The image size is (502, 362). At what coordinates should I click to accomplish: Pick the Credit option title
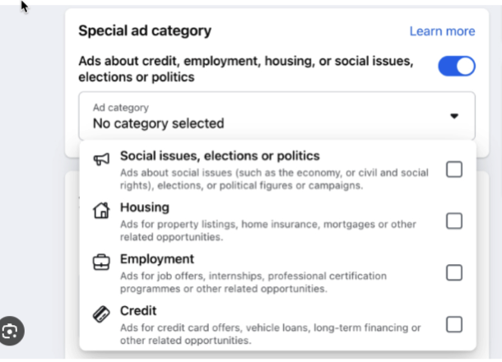click(138, 311)
